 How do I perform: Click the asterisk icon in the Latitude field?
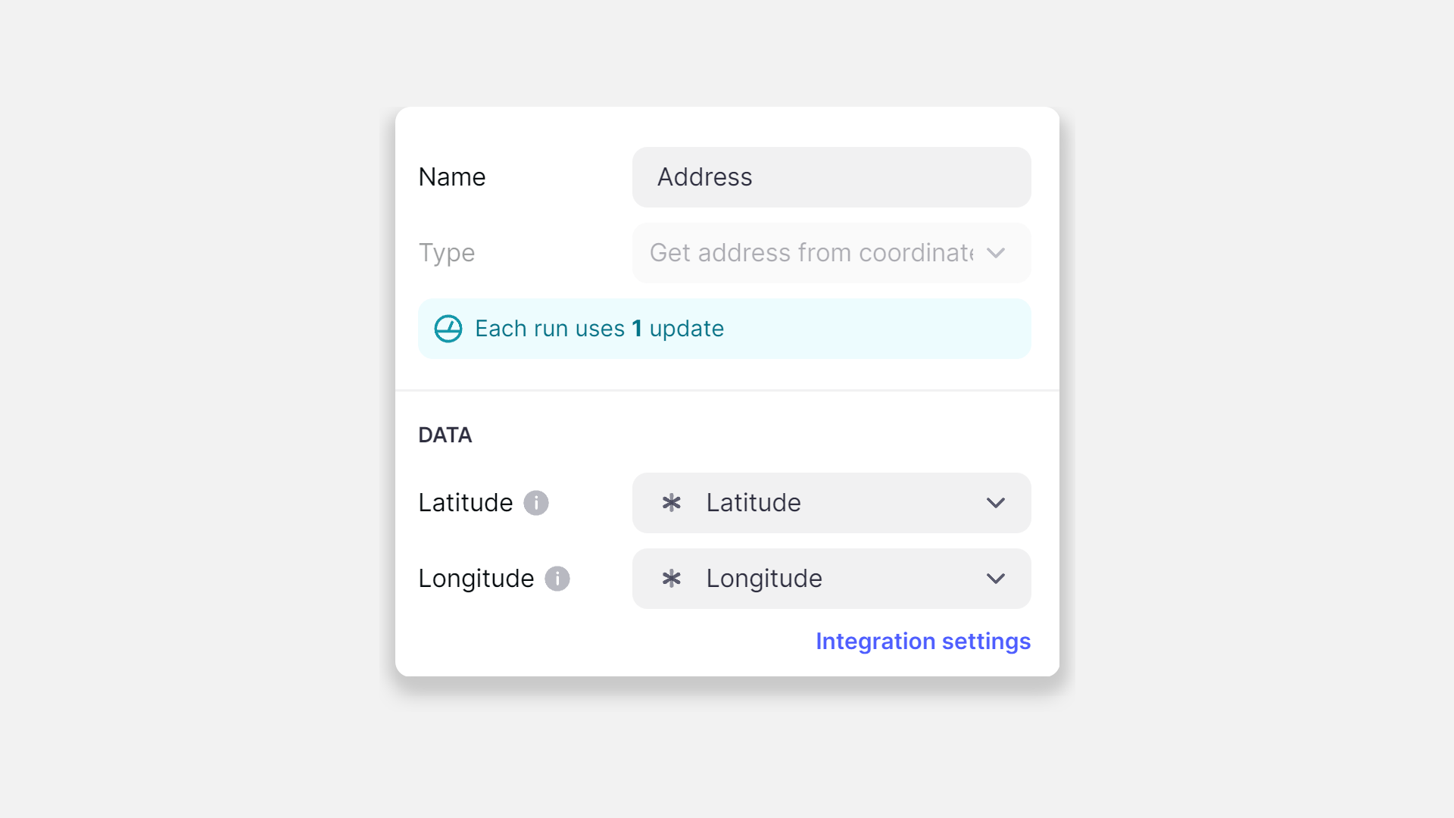672,503
